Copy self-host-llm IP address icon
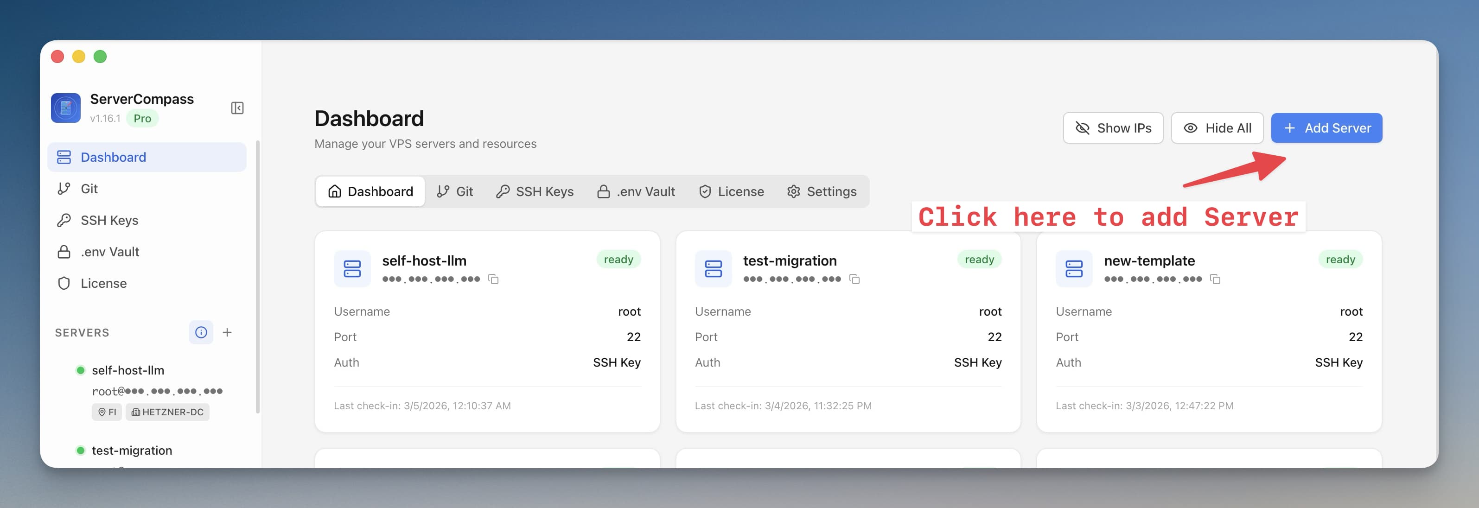This screenshot has width=1479, height=508. [x=493, y=279]
